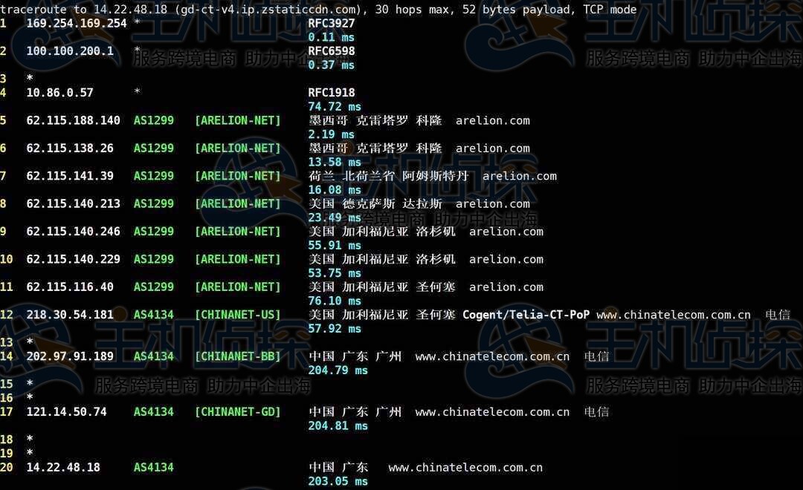Click latency value 57.92 ms
This screenshot has width=803, height=490.
[x=335, y=328]
